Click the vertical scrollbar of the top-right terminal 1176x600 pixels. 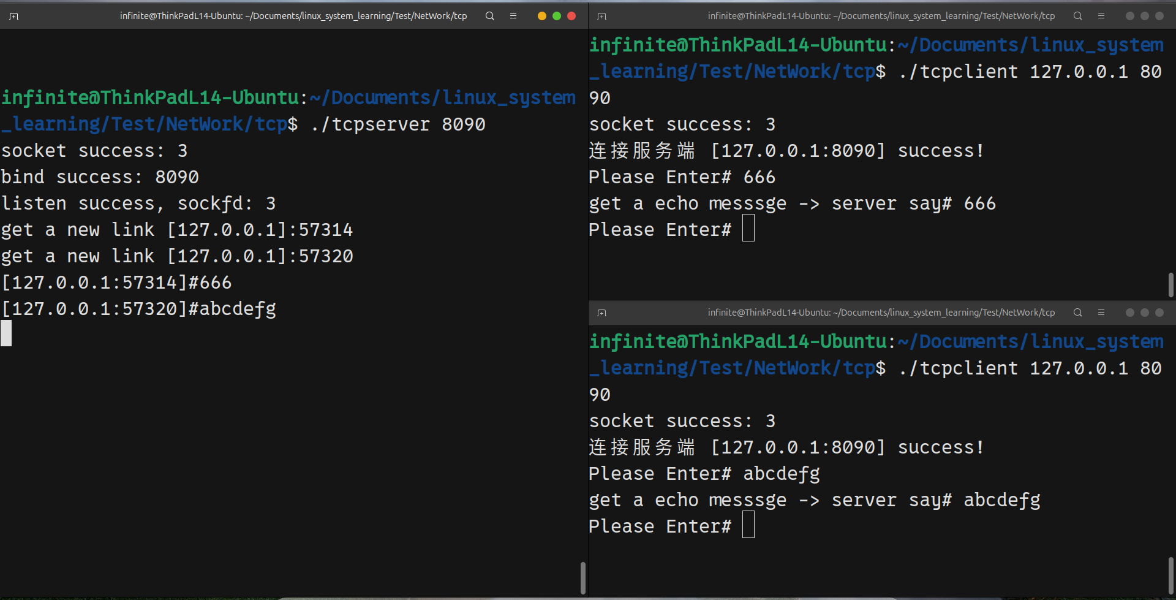coord(1171,284)
